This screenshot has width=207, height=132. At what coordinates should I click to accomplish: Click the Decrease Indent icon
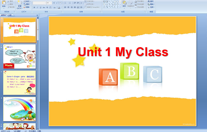(75, 3)
